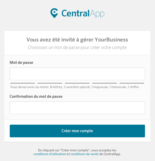Click the Créer mon compte button
The image size is (155, 161).
pos(77,131)
